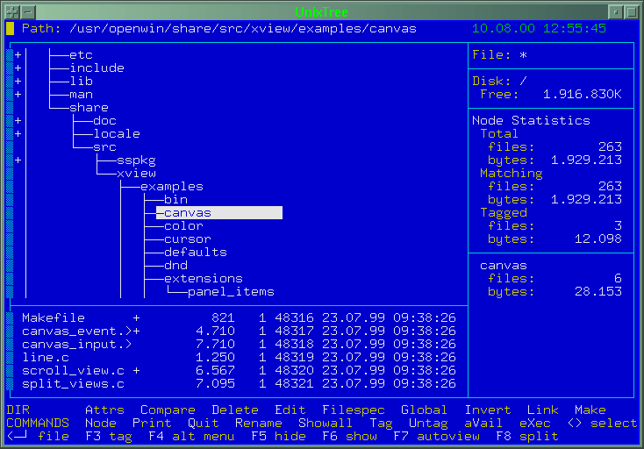Choose the Make command
The height and width of the screenshot is (449, 644).
[590, 410]
